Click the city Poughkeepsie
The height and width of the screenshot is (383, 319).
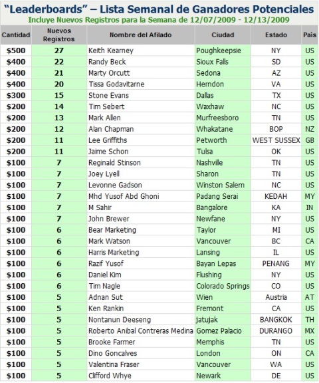coord(219,51)
